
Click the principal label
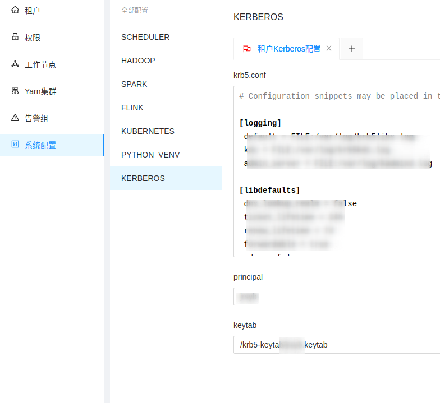248,277
